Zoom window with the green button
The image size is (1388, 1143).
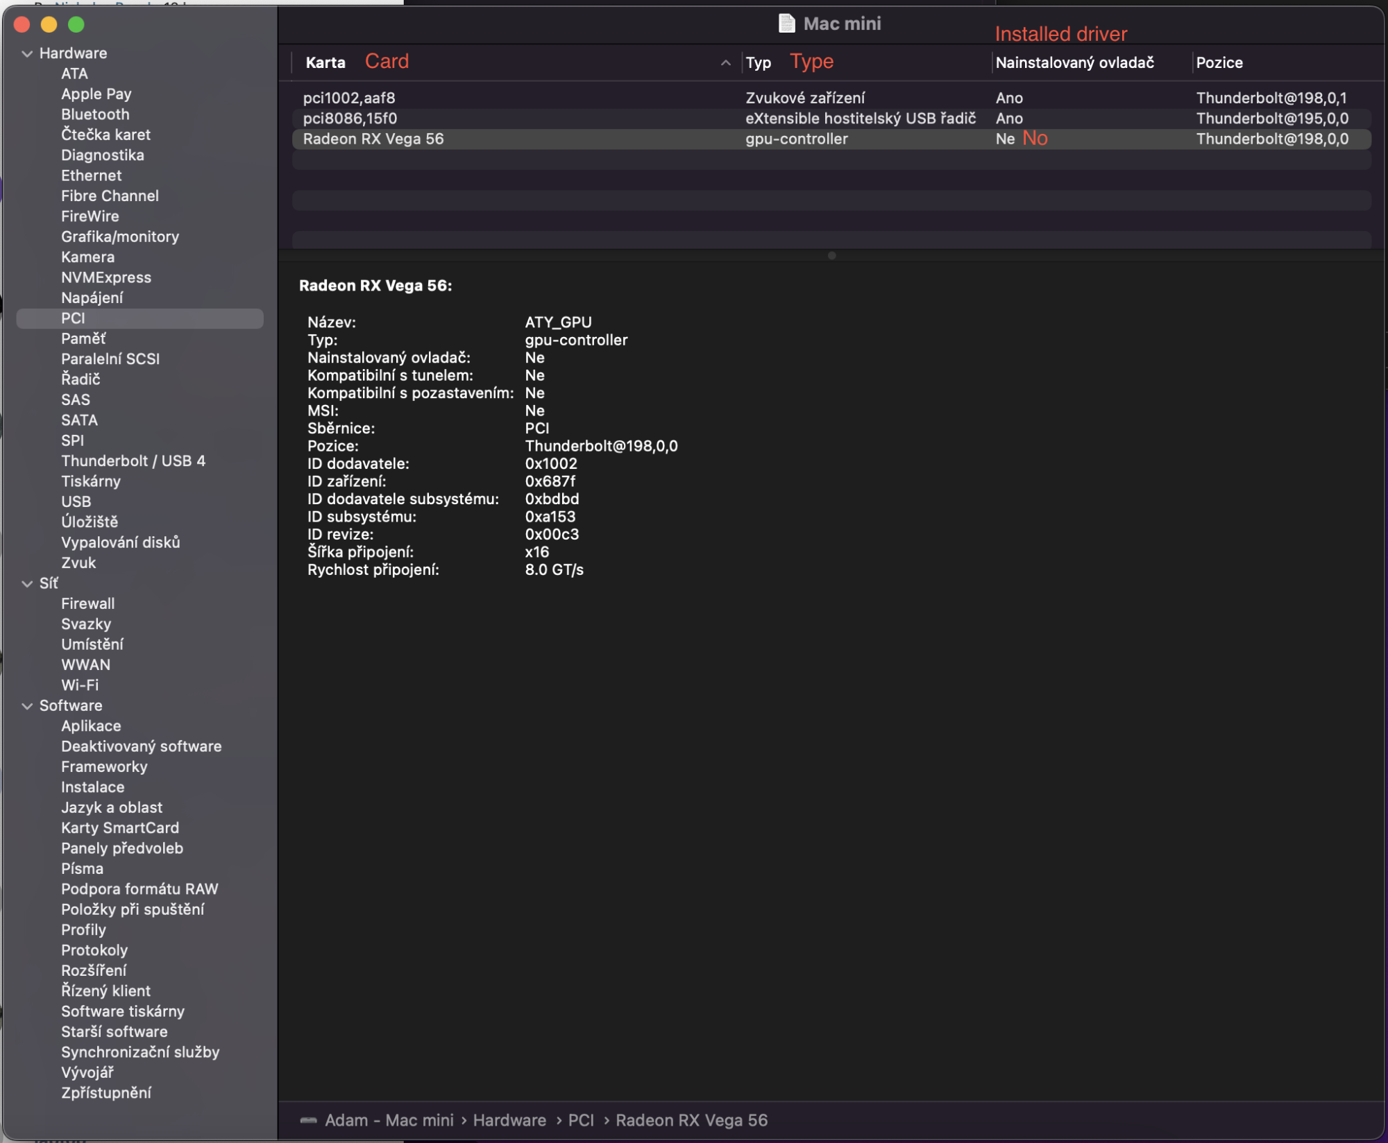point(76,25)
